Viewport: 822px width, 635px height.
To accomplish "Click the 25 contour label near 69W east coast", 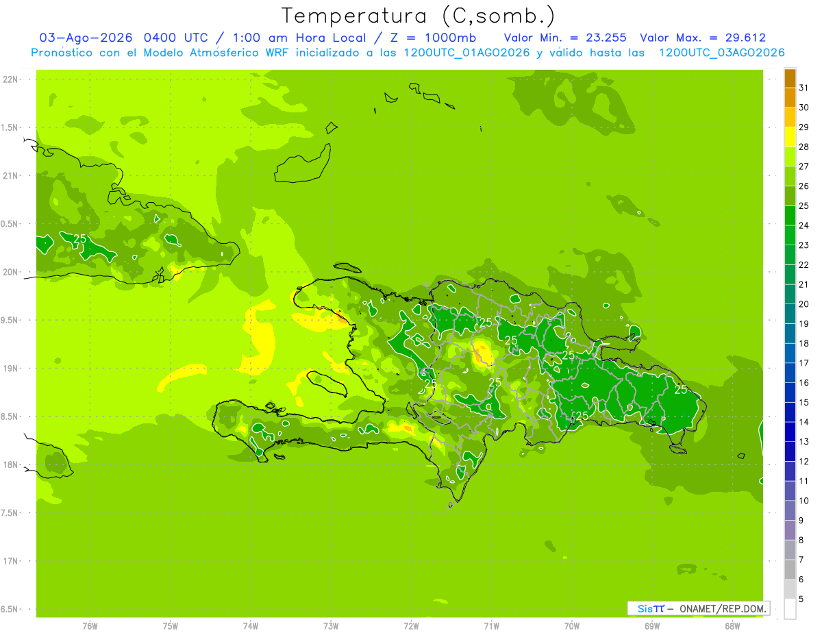I will click(x=681, y=390).
